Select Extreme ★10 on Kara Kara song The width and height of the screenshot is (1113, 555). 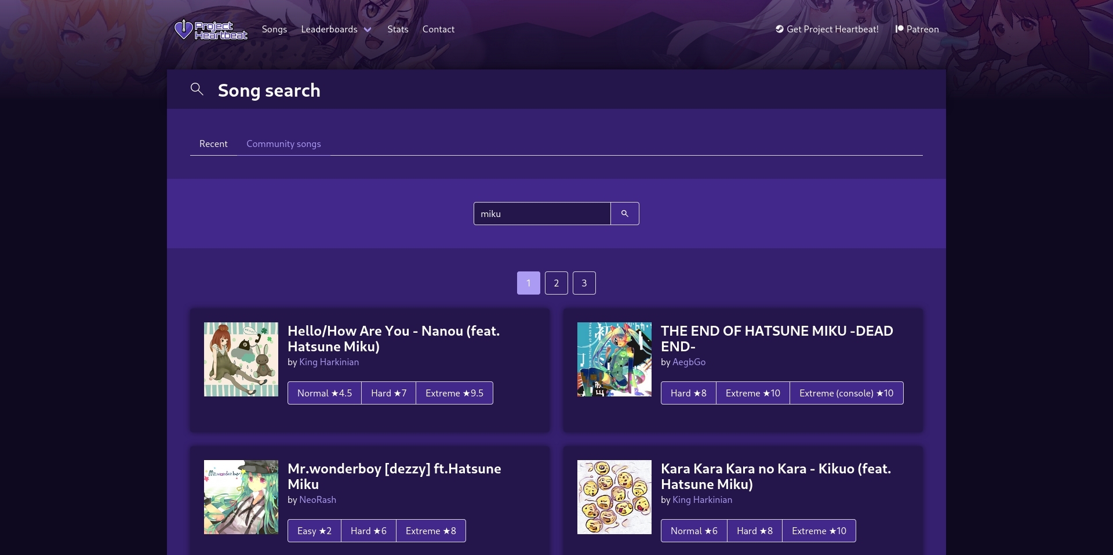(x=819, y=531)
